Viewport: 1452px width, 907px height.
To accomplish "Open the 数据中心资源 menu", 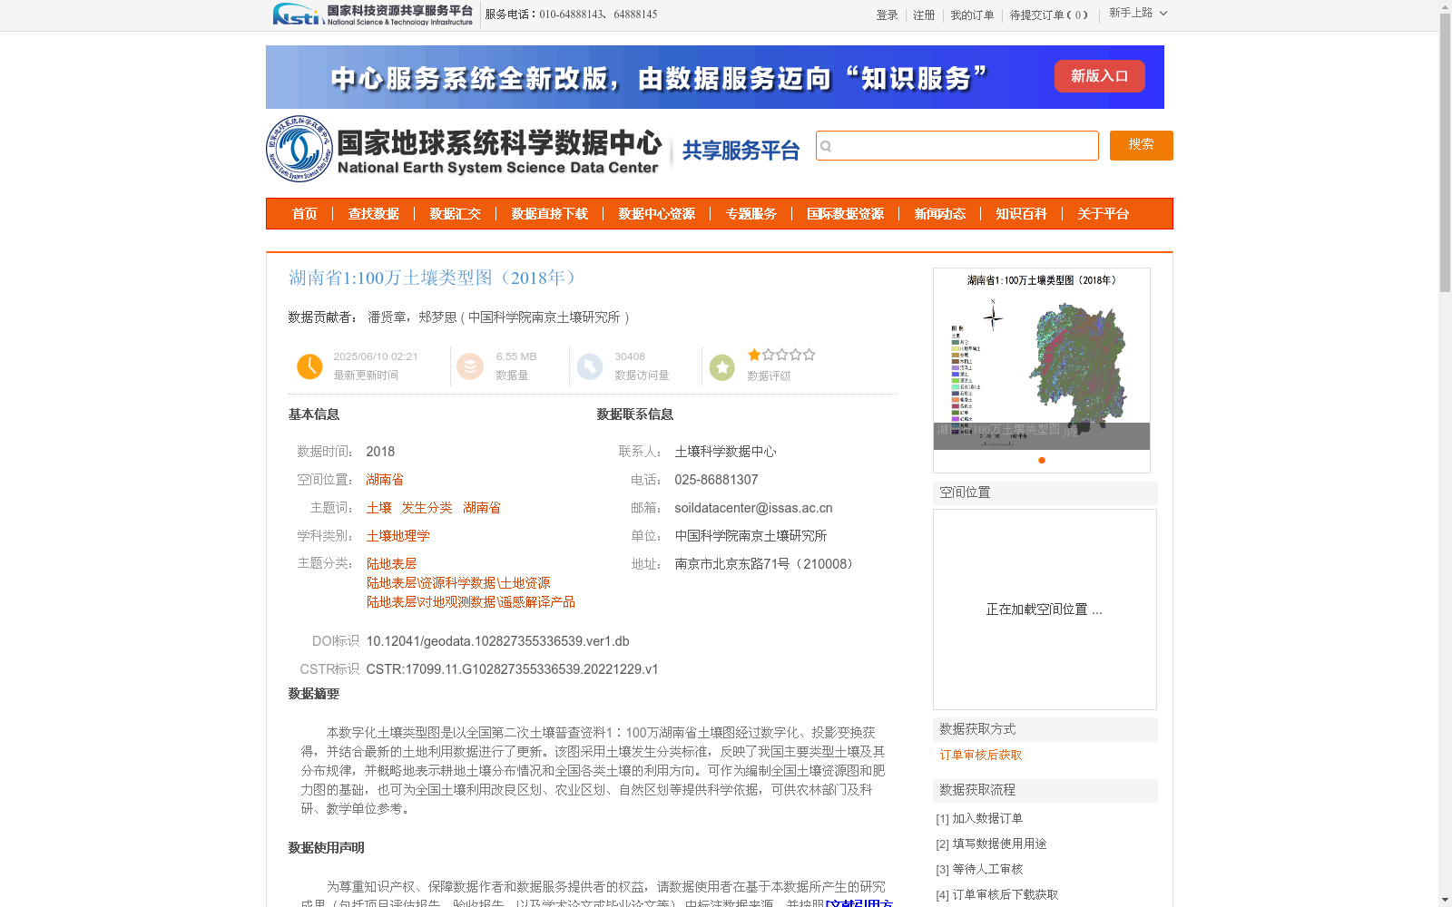I will coord(657,214).
